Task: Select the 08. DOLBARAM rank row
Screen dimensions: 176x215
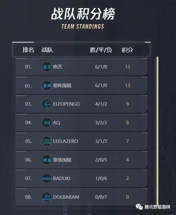Action: [x=81, y=197]
